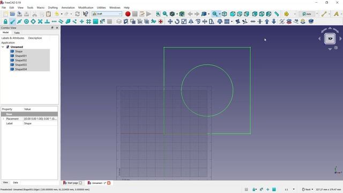Open the Utilities menu

(x=101, y=8)
